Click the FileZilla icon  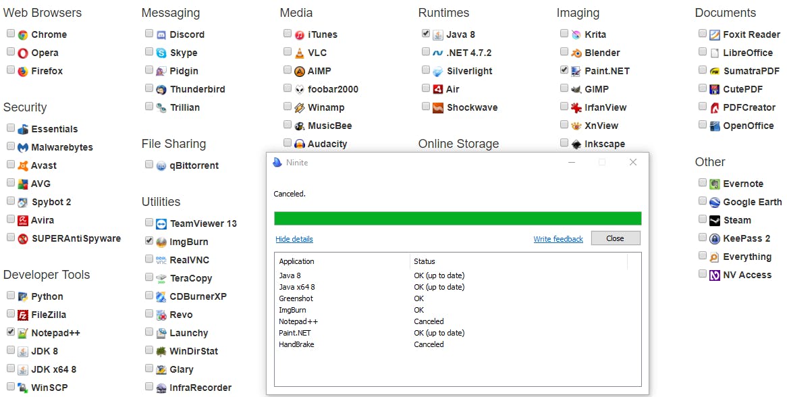(x=22, y=315)
